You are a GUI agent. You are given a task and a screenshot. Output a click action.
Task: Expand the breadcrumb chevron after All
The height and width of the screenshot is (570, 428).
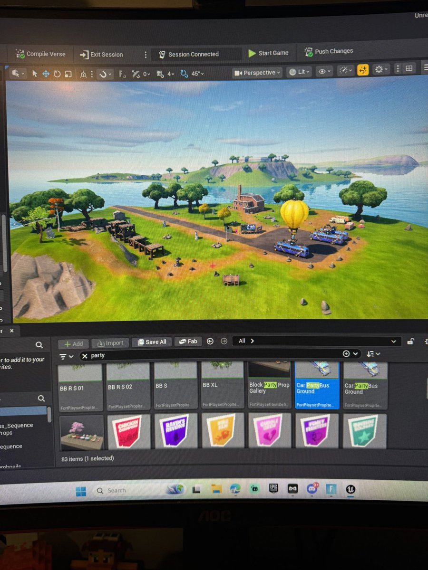coord(252,341)
